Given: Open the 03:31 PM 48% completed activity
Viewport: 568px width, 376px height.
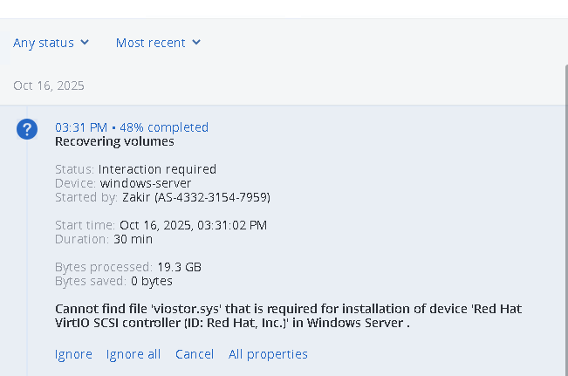Looking at the screenshot, I should pyautogui.click(x=132, y=127).
